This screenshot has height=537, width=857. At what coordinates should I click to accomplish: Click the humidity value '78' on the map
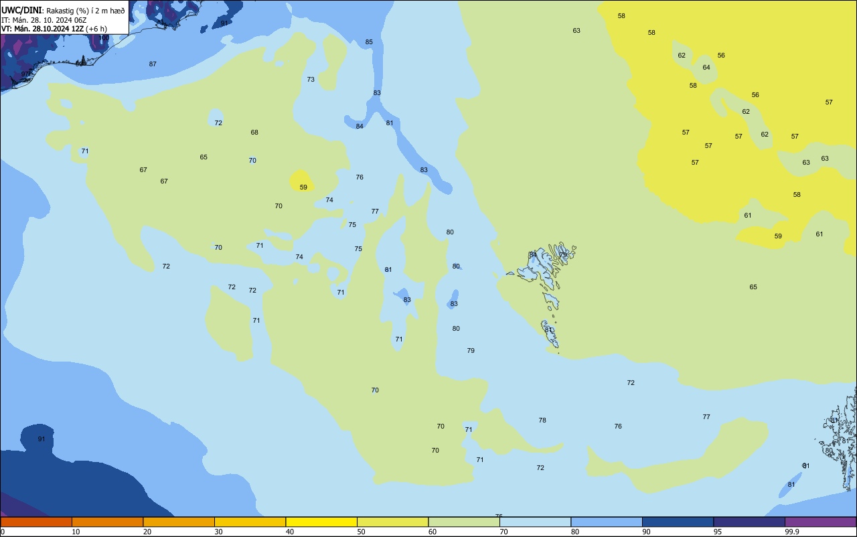click(542, 420)
